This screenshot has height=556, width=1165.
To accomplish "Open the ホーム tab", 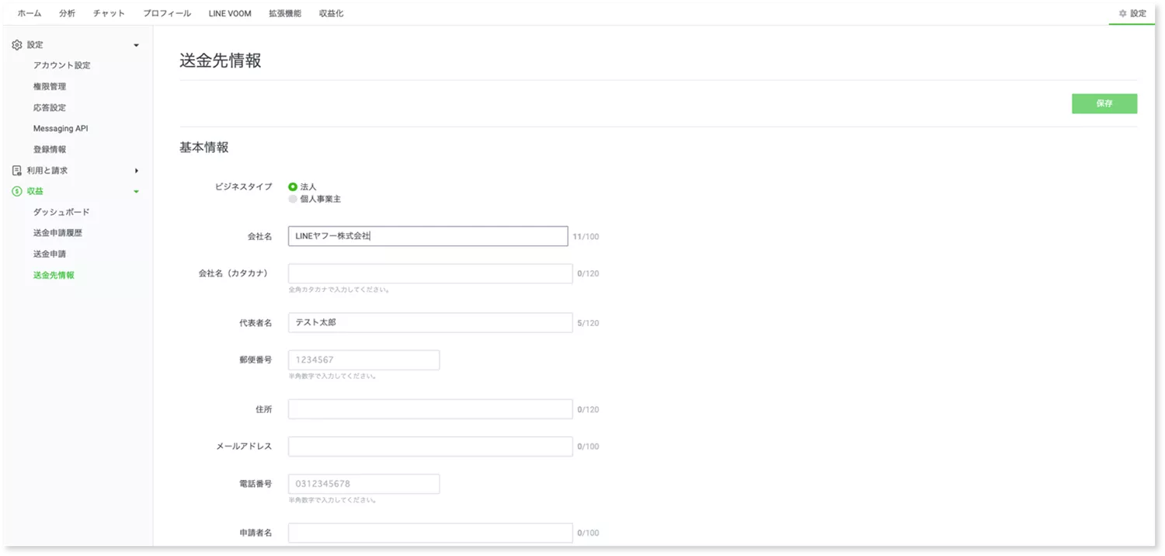I will [30, 13].
